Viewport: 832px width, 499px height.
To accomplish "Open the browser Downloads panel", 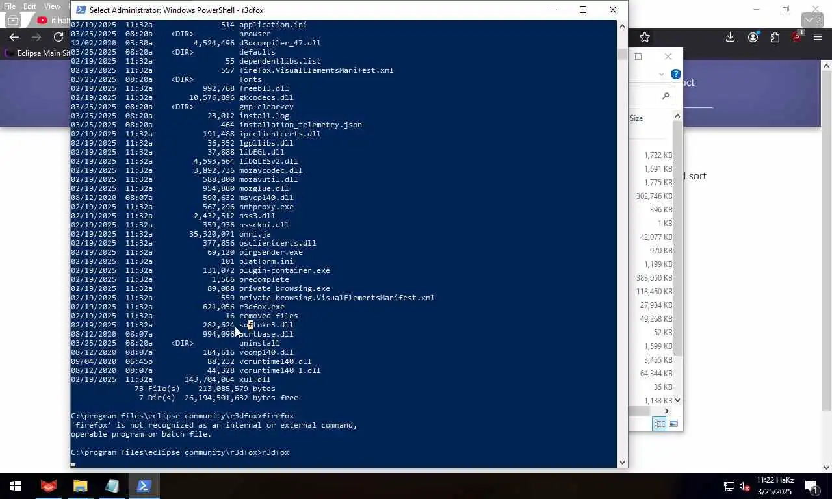I will (x=730, y=37).
